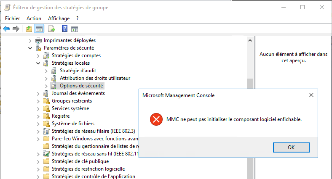Click the Forward arrow toolbar icon

click(x=16, y=29)
